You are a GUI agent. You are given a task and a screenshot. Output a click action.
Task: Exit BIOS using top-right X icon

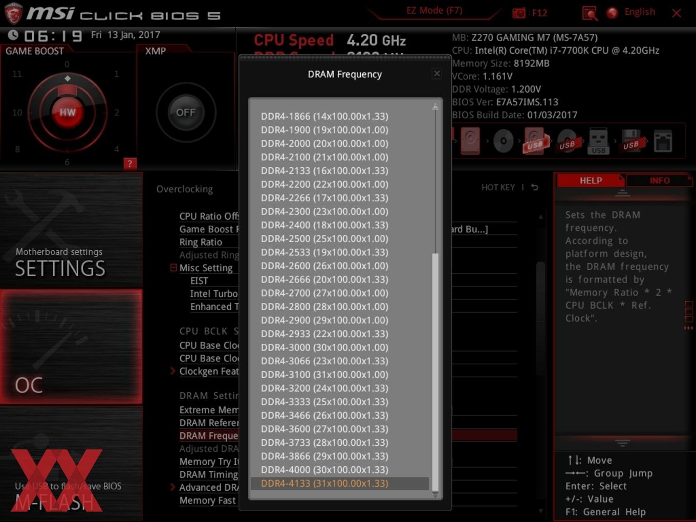tap(677, 13)
